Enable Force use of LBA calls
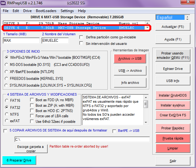The height and width of the screenshot is (168, 196). tap(32, 116)
